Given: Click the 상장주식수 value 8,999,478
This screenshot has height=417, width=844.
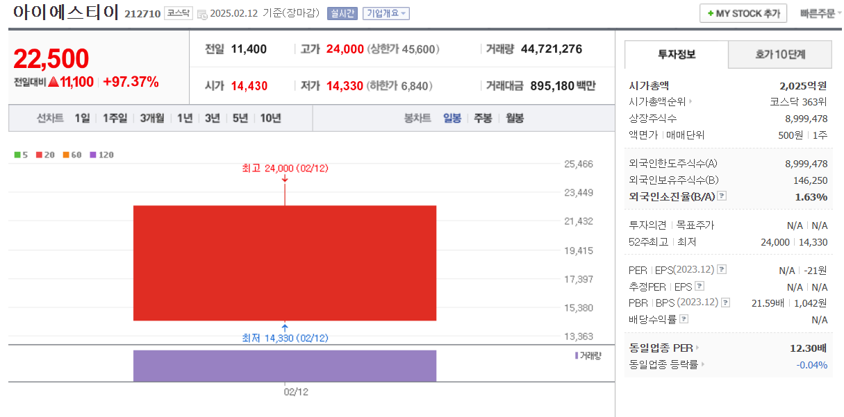Looking at the screenshot, I should tap(806, 119).
